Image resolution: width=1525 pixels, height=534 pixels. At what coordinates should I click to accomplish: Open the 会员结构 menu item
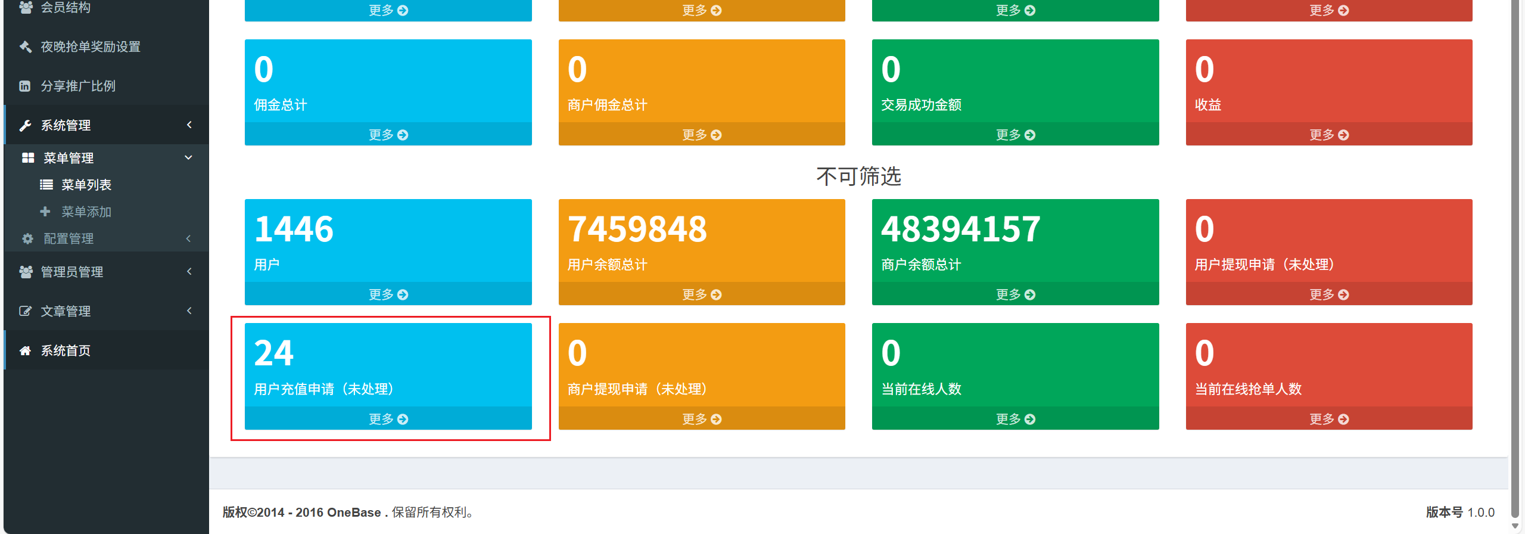click(66, 8)
